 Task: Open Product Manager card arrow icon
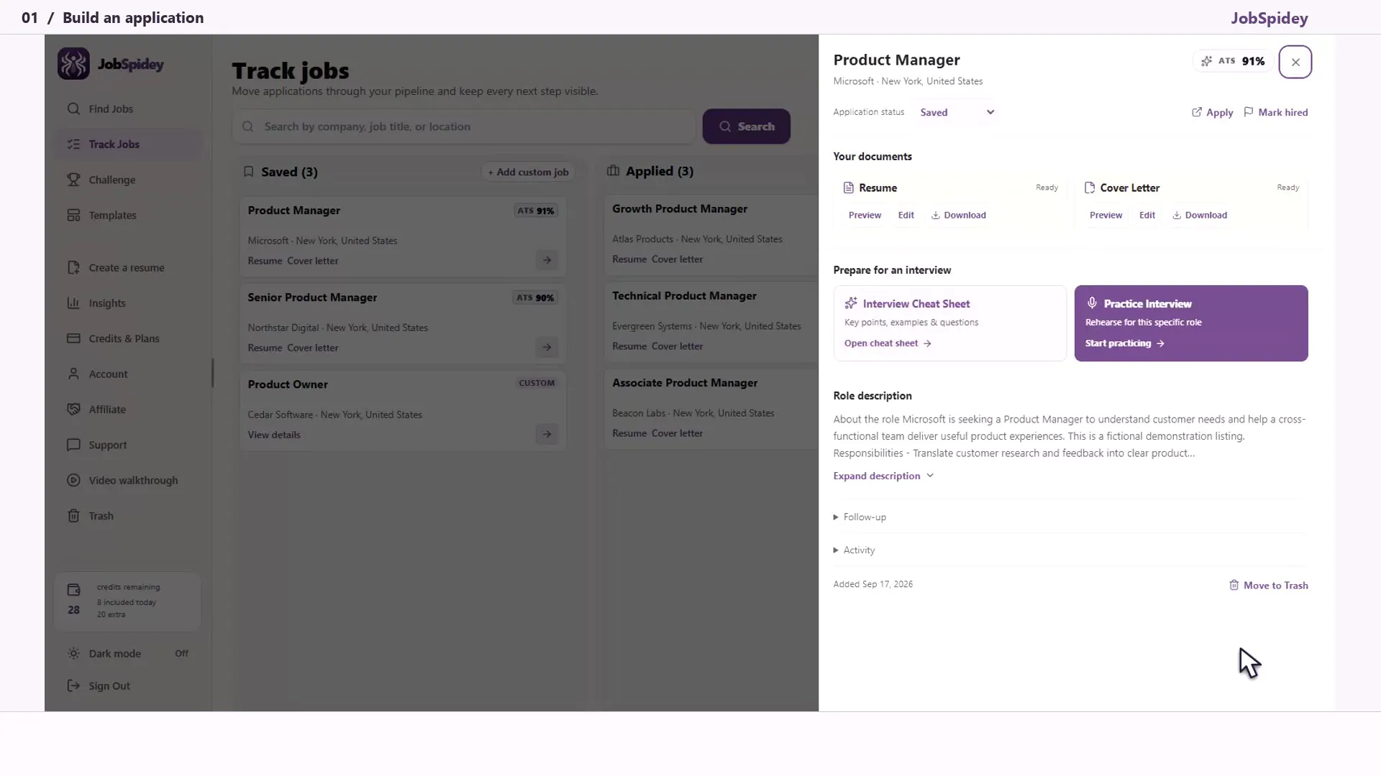[547, 260]
